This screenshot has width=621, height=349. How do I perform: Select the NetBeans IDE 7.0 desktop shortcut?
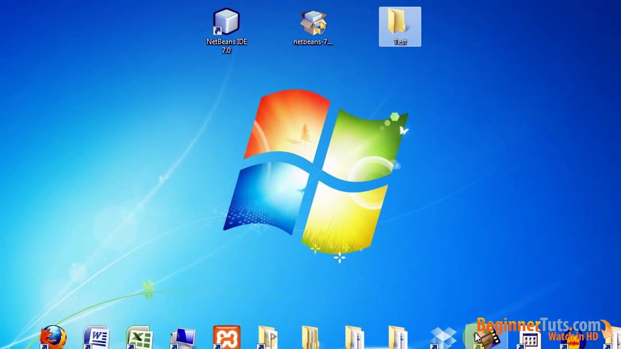227,31
